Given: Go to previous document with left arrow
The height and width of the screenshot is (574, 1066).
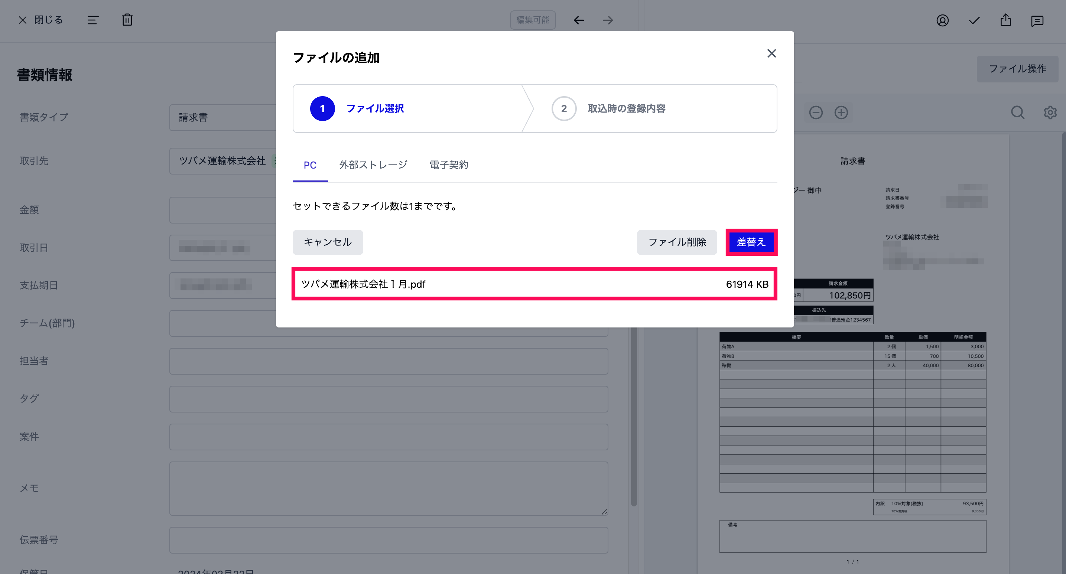Looking at the screenshot, I should [579, 20].
